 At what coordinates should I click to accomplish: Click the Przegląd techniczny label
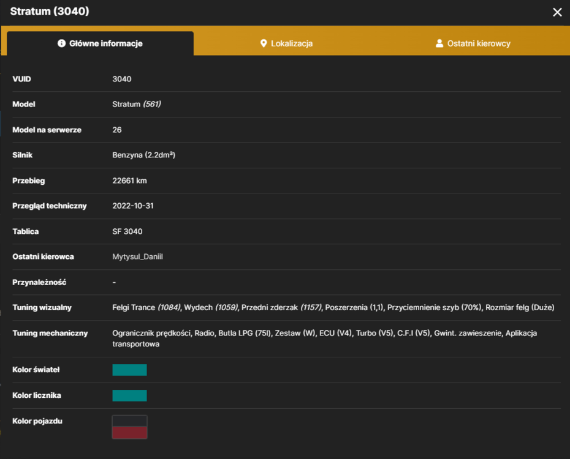50,206
